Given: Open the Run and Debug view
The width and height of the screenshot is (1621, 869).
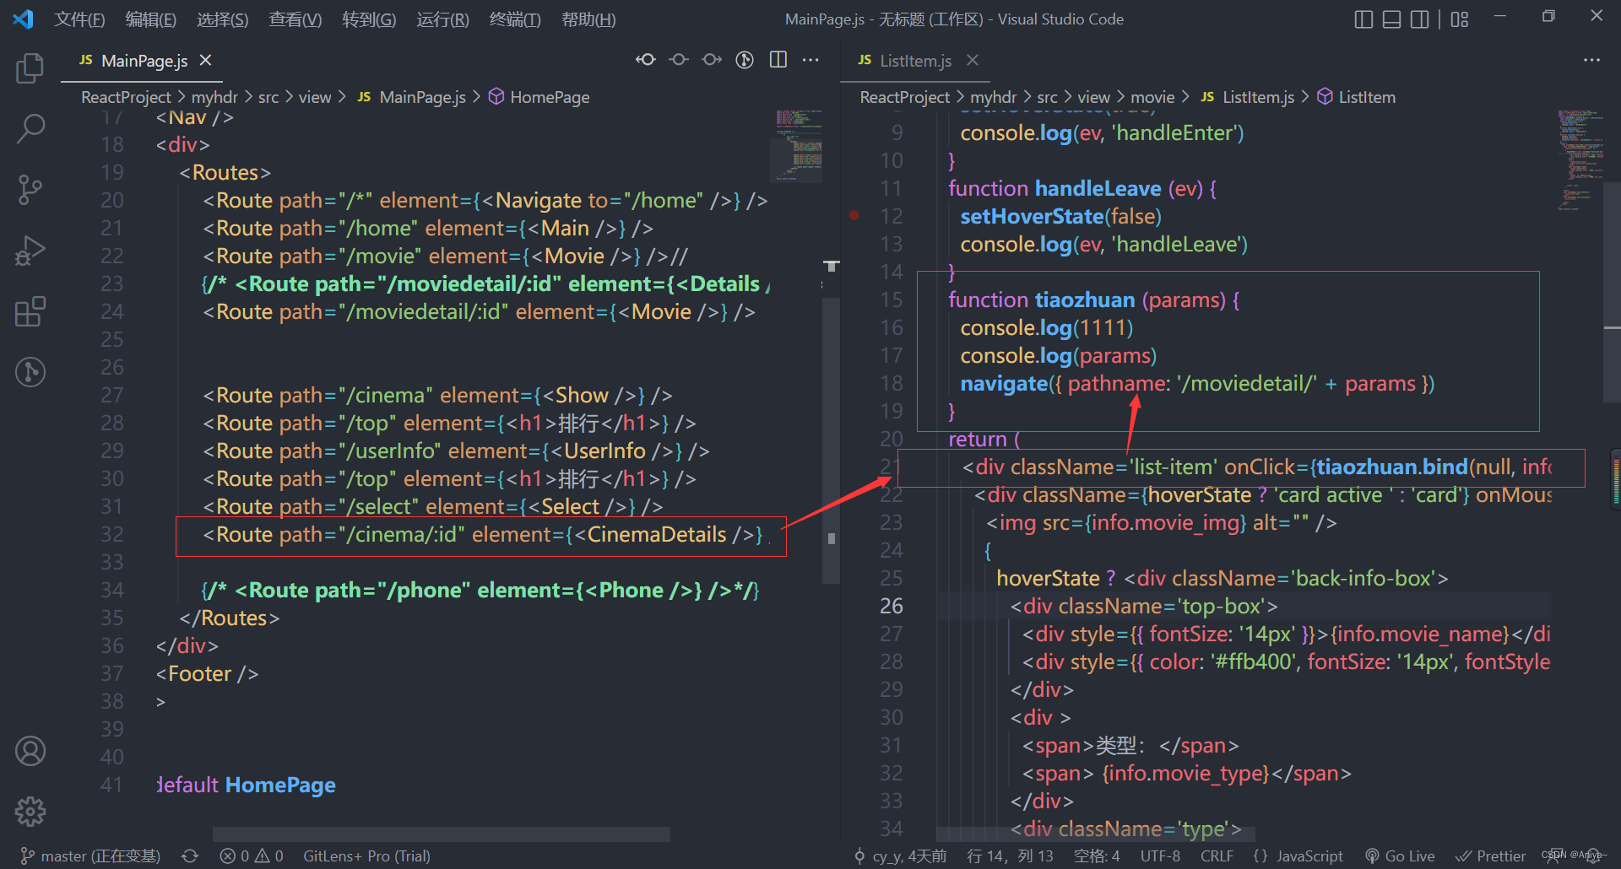Looking at the screenshot, I should tap(30, 251).
